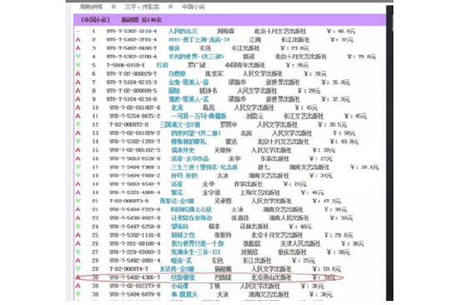Open the book title 白鹿原
Screen dimensions: 459x305
(178, 73)
